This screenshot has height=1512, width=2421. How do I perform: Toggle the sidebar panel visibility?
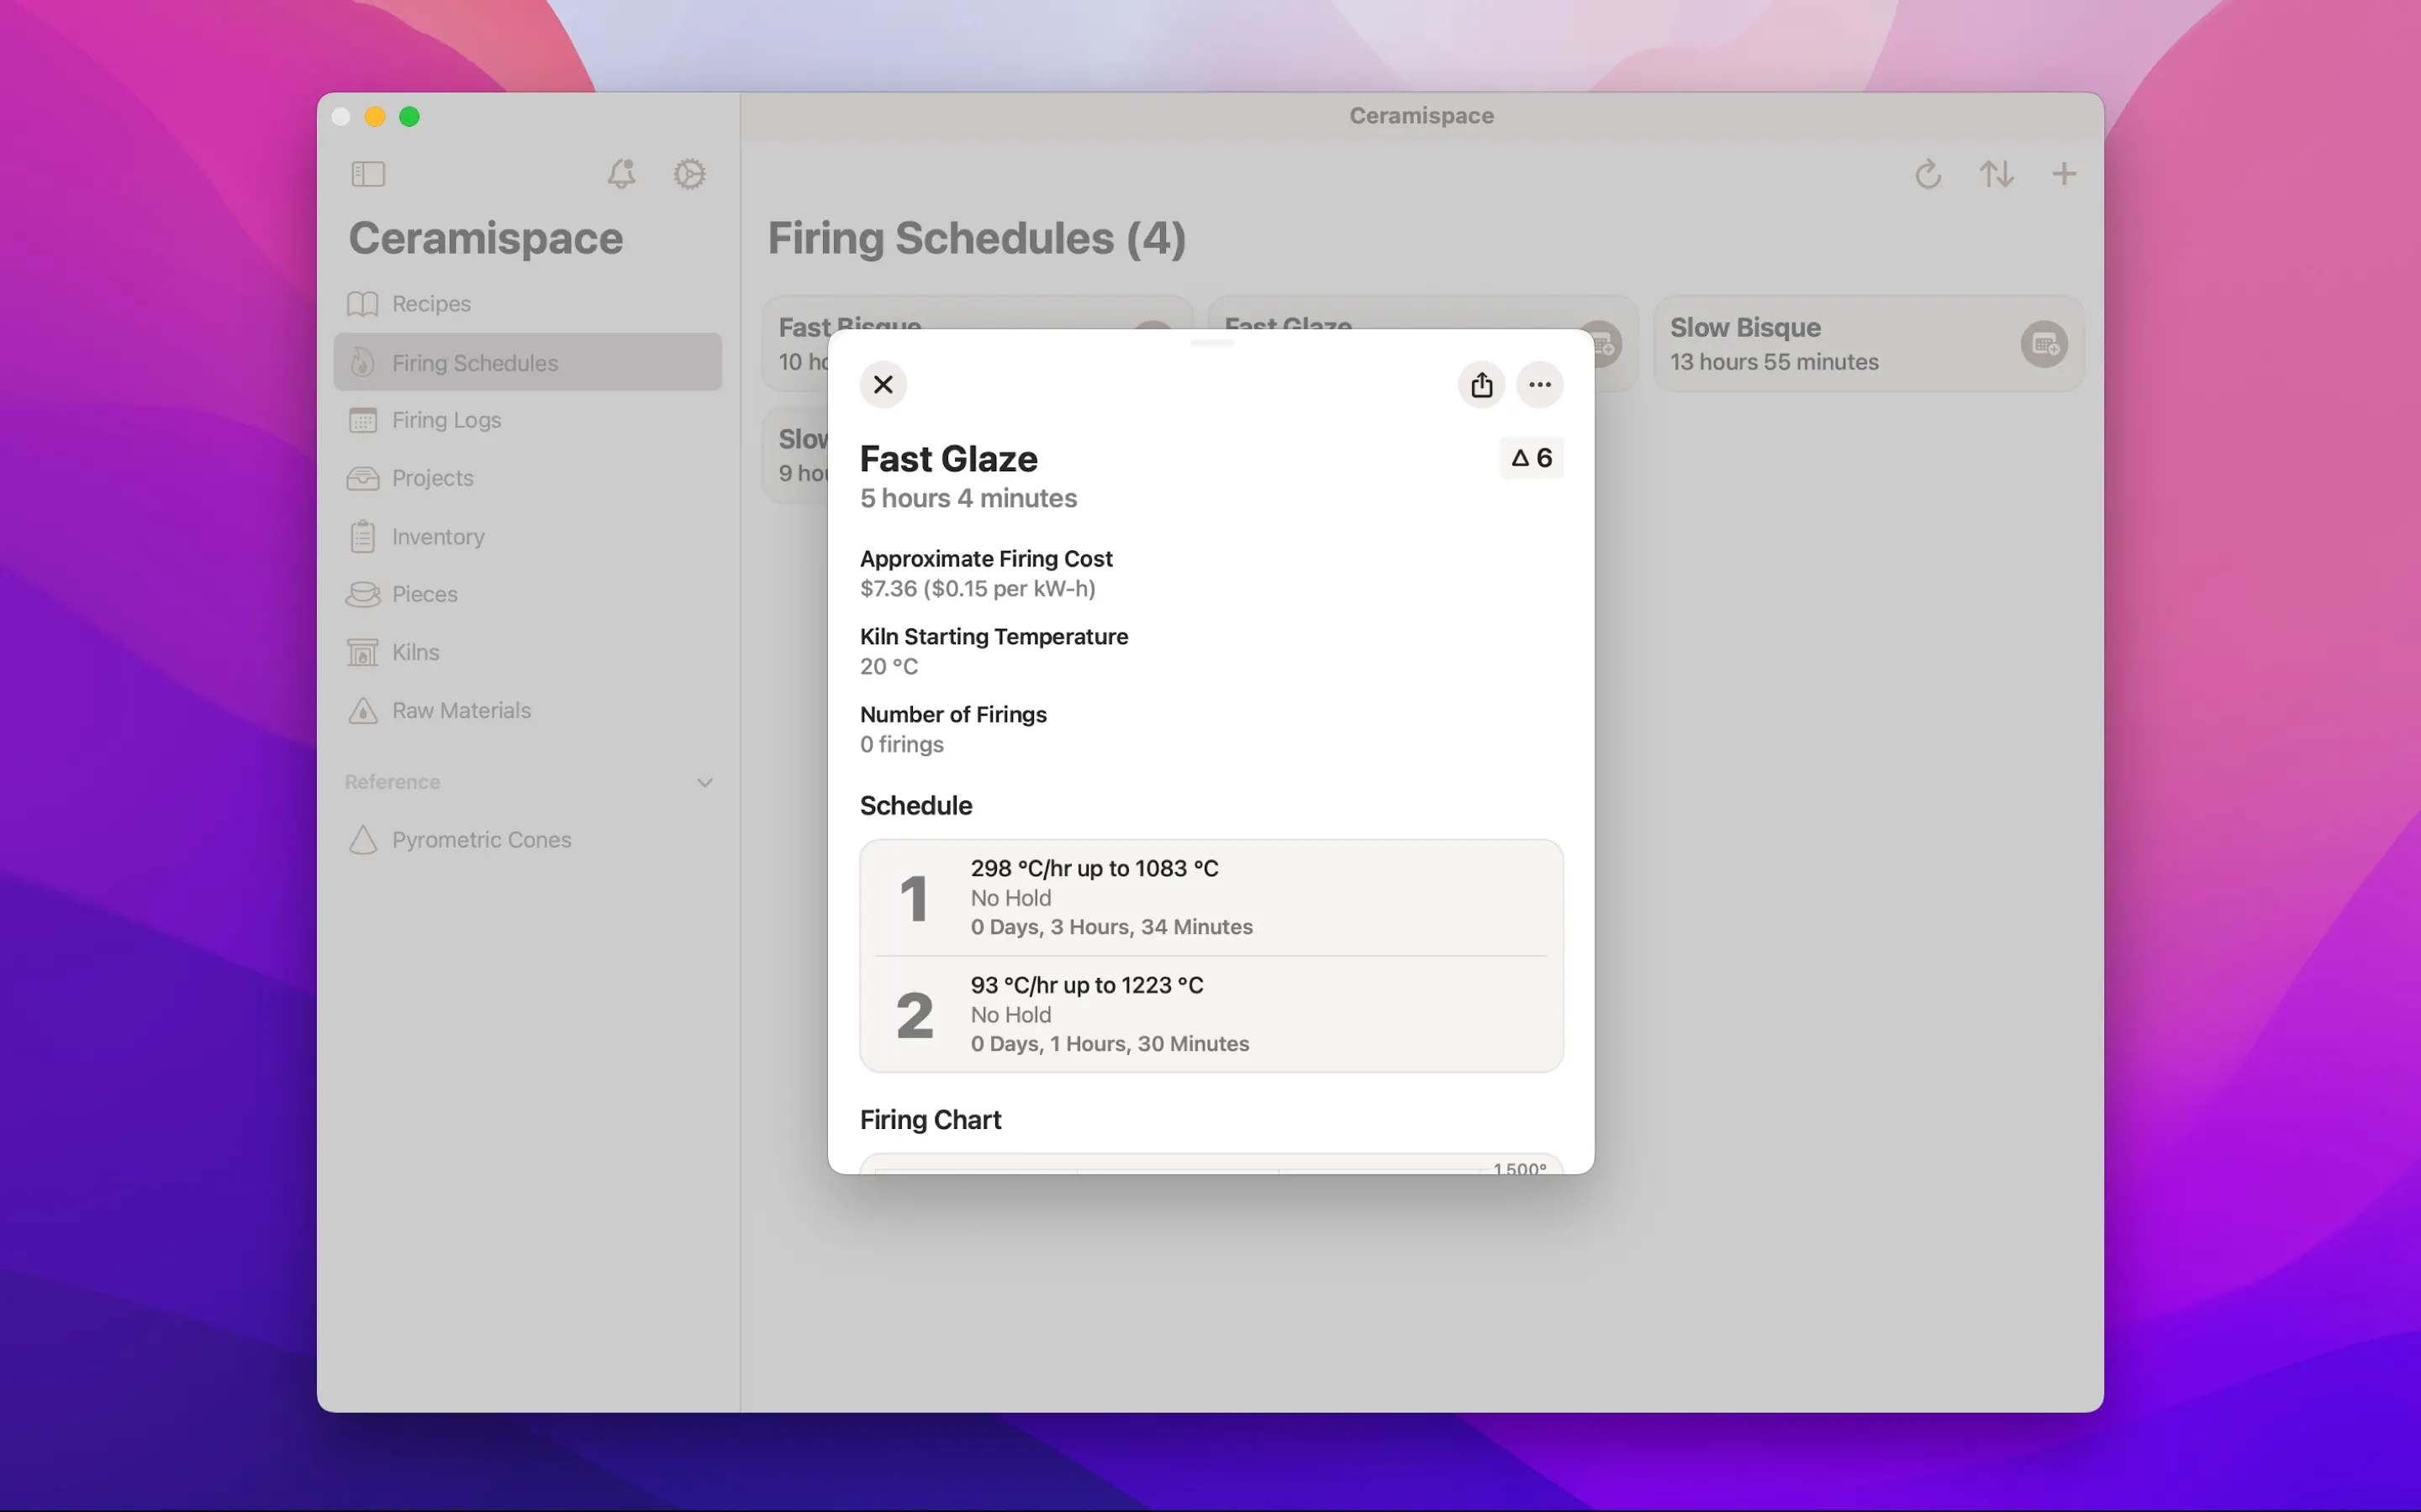[x=368, y=174]
